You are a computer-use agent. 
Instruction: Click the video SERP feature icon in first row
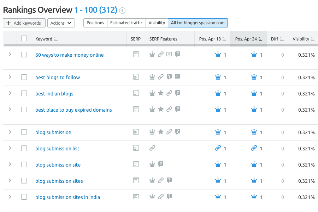(x=169, y=55)
